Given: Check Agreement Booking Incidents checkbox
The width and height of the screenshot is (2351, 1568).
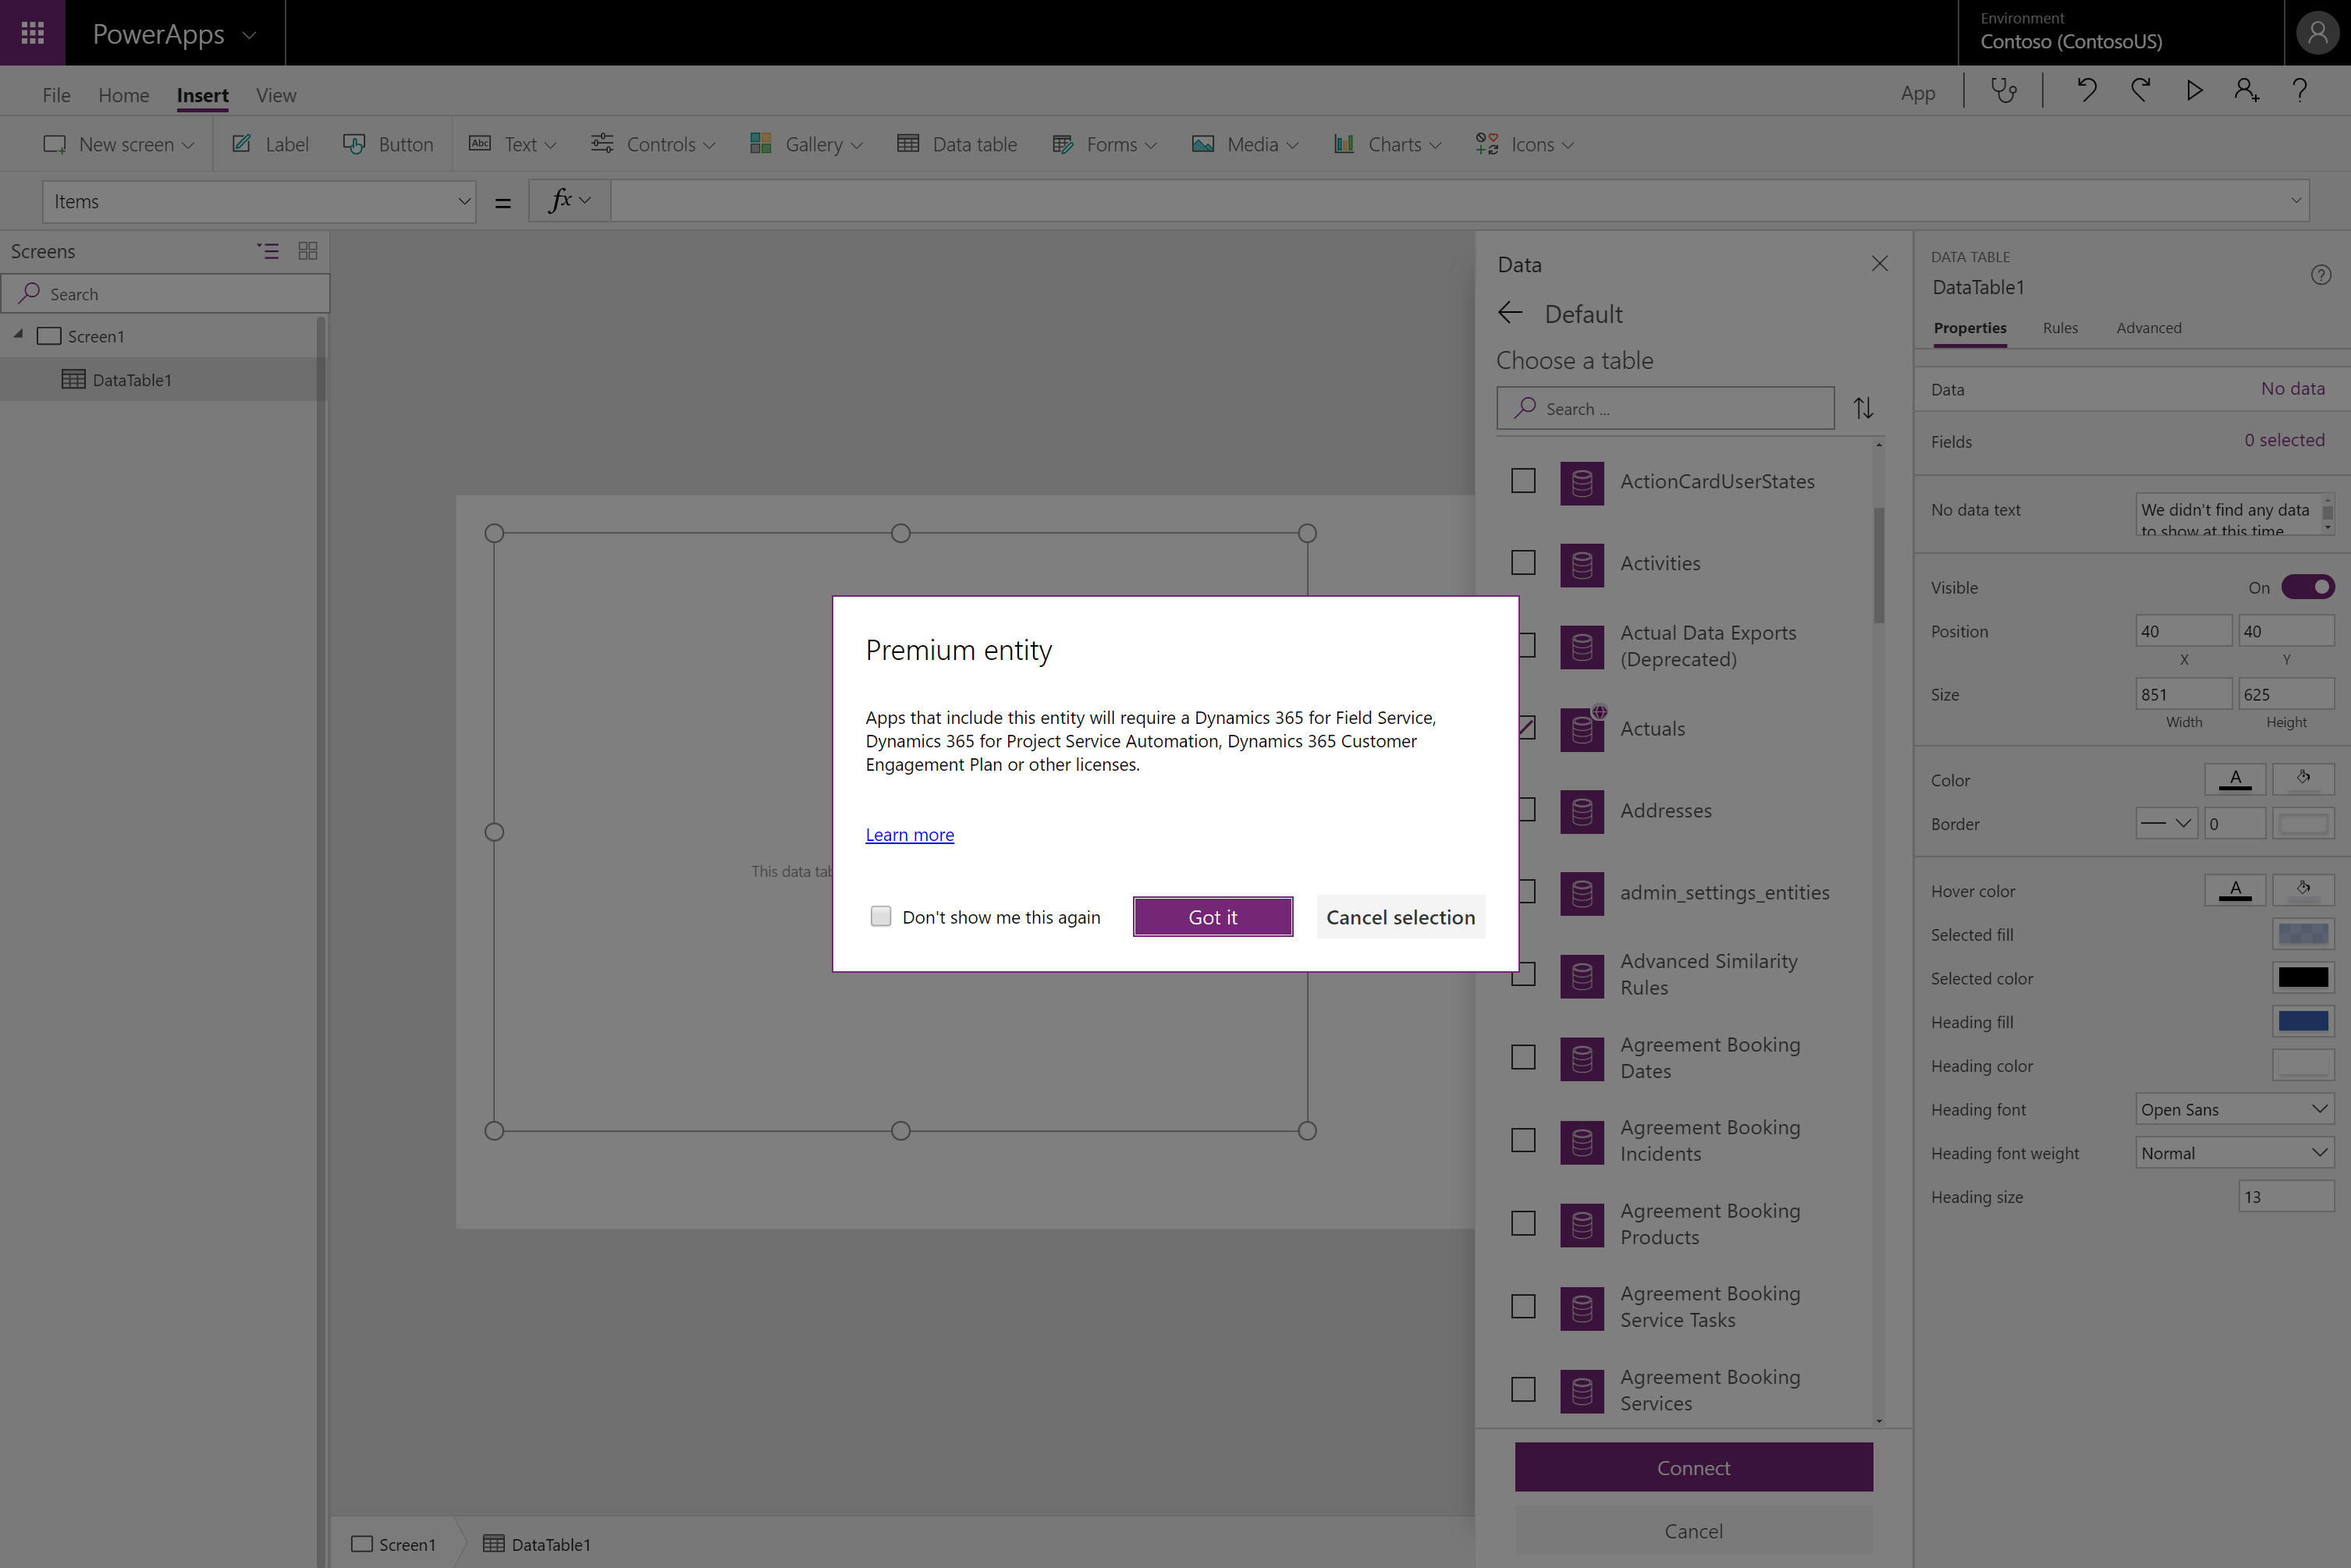Looking at the screenshot, I should click(1522, 1140).
